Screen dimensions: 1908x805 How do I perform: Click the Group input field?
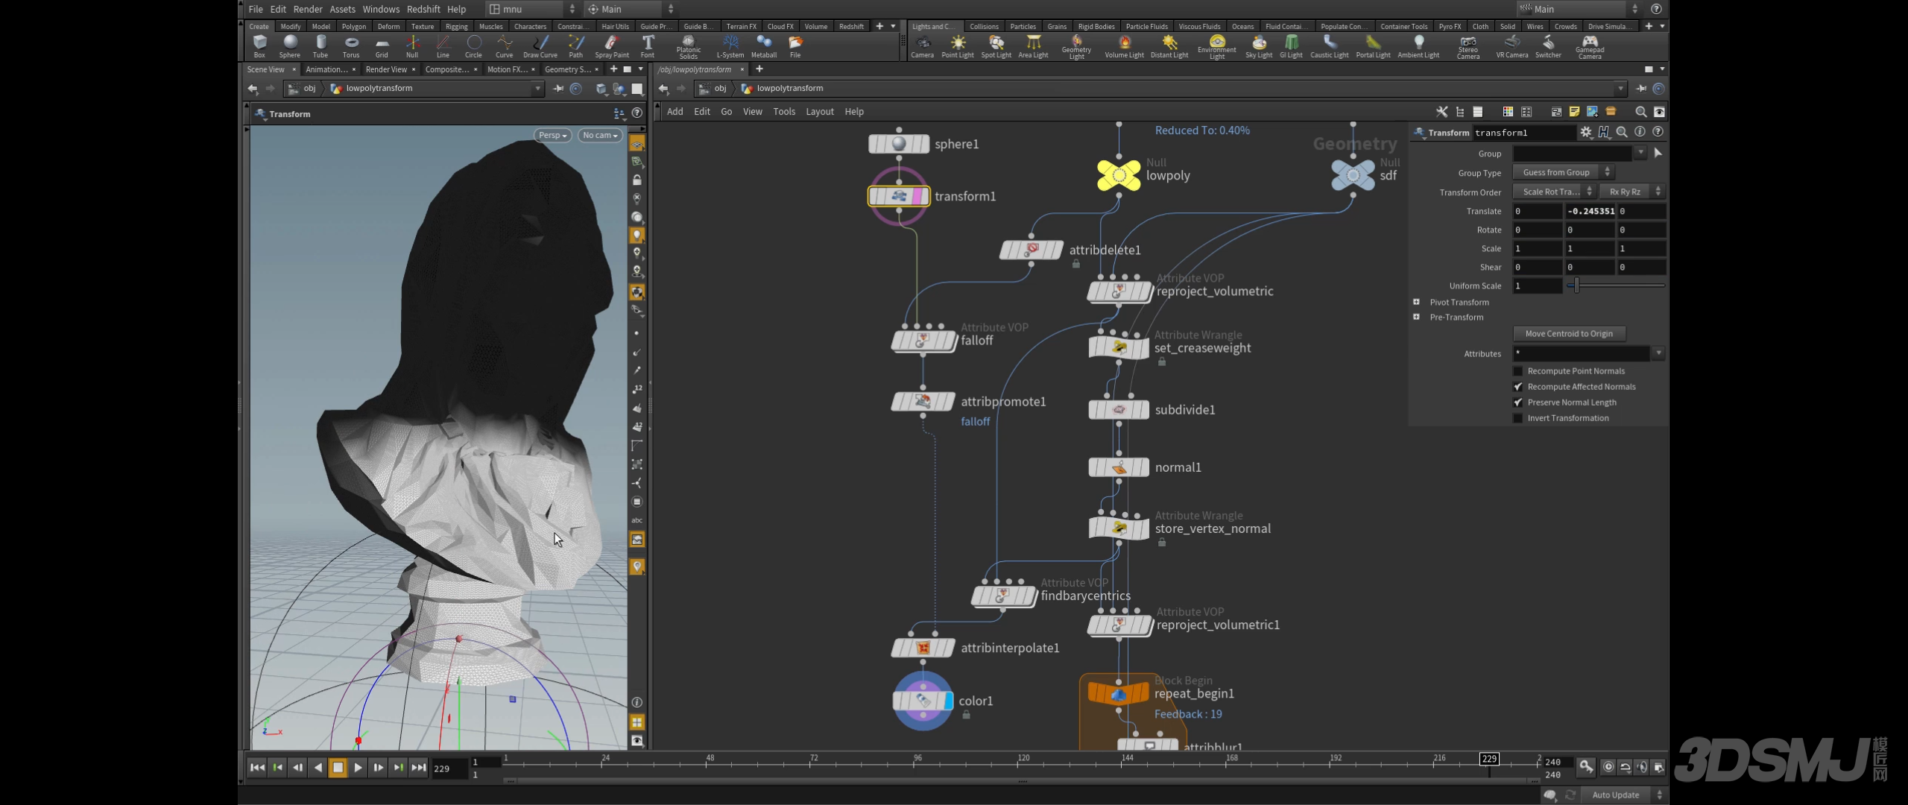click(x=1573, y=153)
